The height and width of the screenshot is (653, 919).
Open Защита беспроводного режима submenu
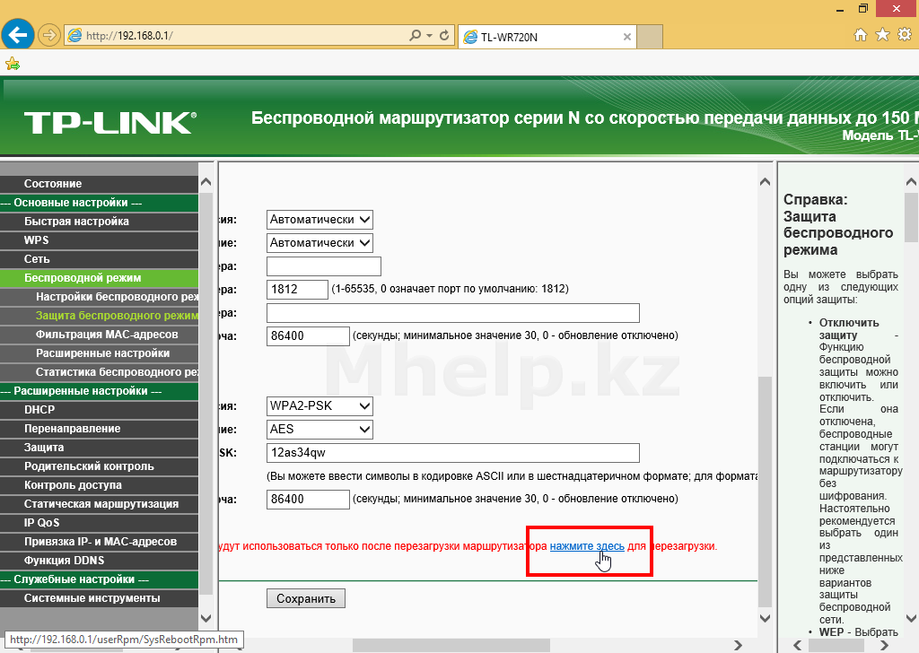pos(99,315)
